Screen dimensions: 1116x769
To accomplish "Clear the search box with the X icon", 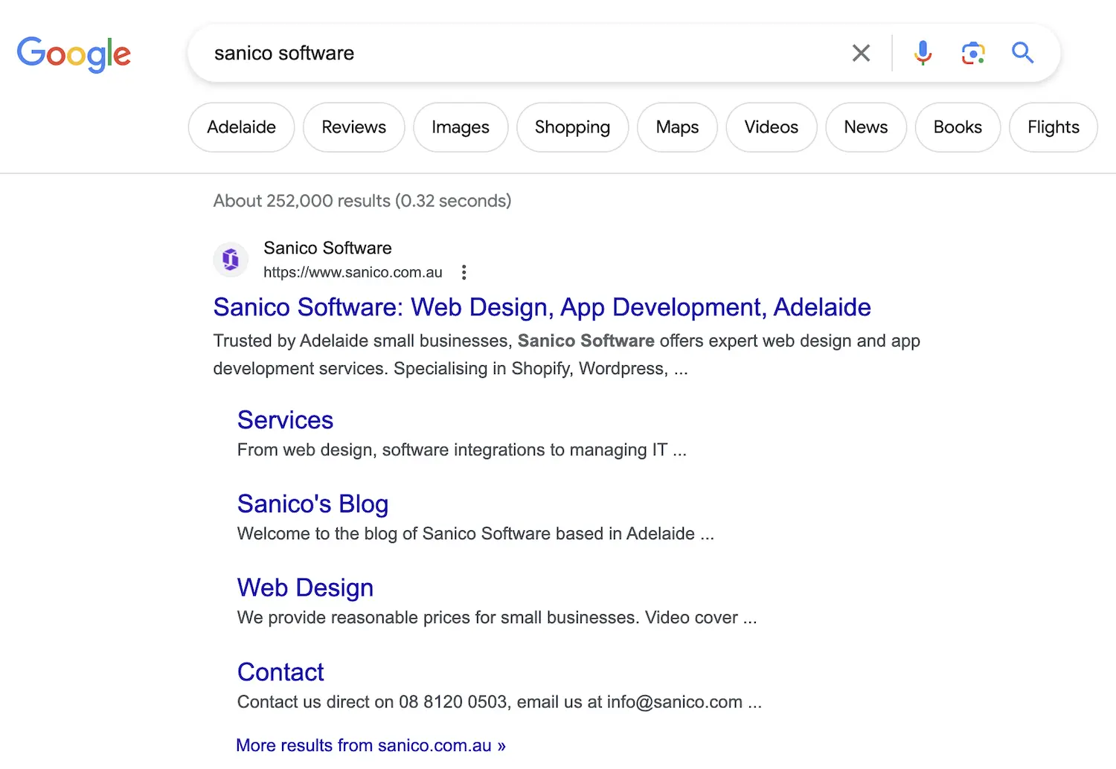I will tap(861, 53).
